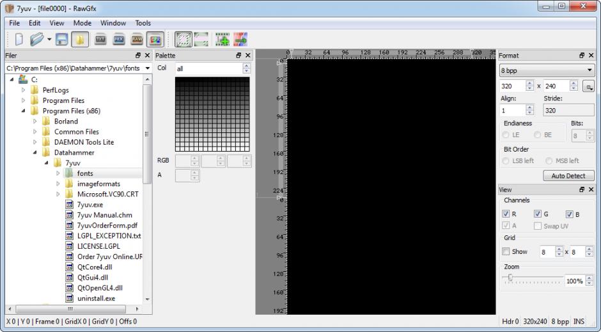Click the Align value input field
This screenshot has width=601, height=332.
point(513,110)
